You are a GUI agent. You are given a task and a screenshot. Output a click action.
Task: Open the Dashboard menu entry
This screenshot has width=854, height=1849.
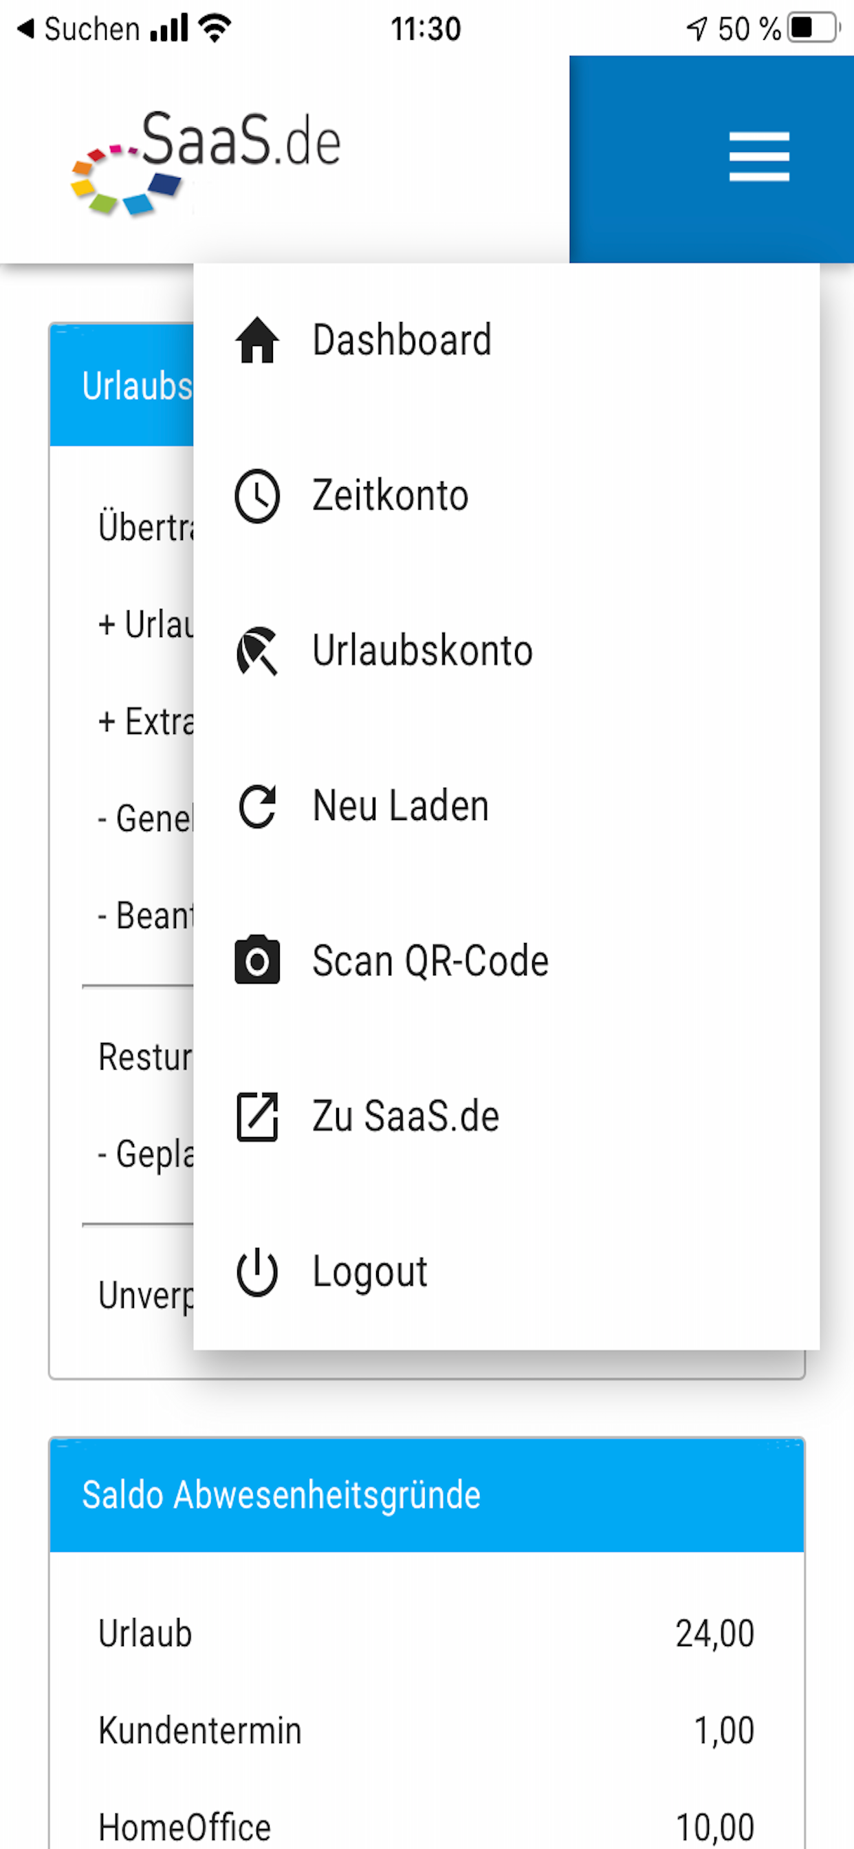(x=402, y=340)
